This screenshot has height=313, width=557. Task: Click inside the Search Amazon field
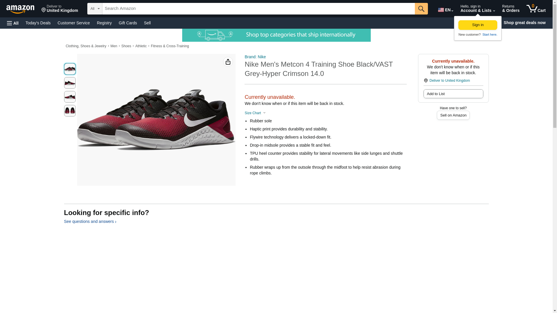[258, 9]
